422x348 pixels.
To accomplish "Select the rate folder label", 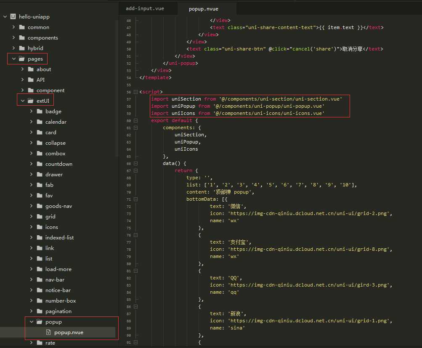I will coord(50,343).
